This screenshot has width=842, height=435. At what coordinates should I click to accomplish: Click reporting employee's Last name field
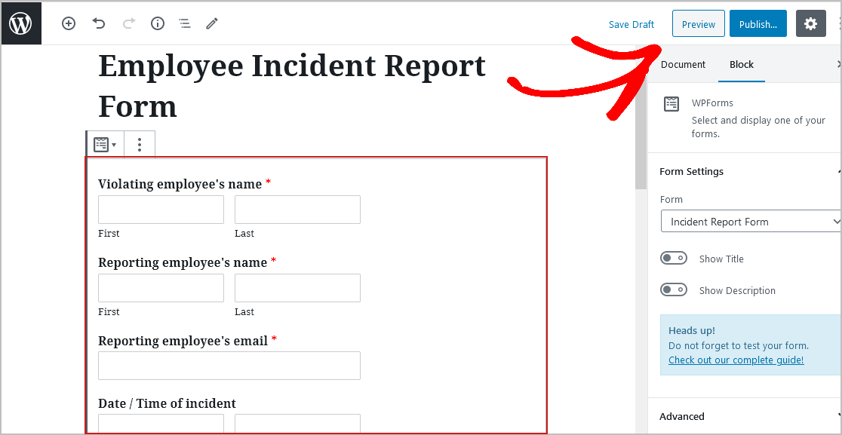pos(297,288)
